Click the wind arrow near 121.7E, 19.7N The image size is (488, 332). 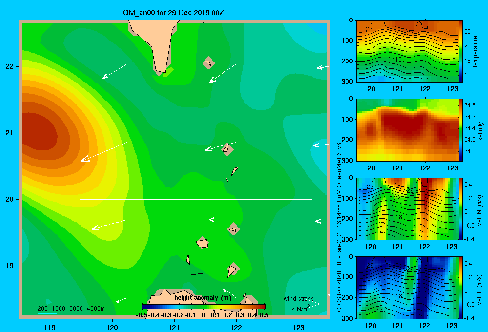click(x=222, y=220)
